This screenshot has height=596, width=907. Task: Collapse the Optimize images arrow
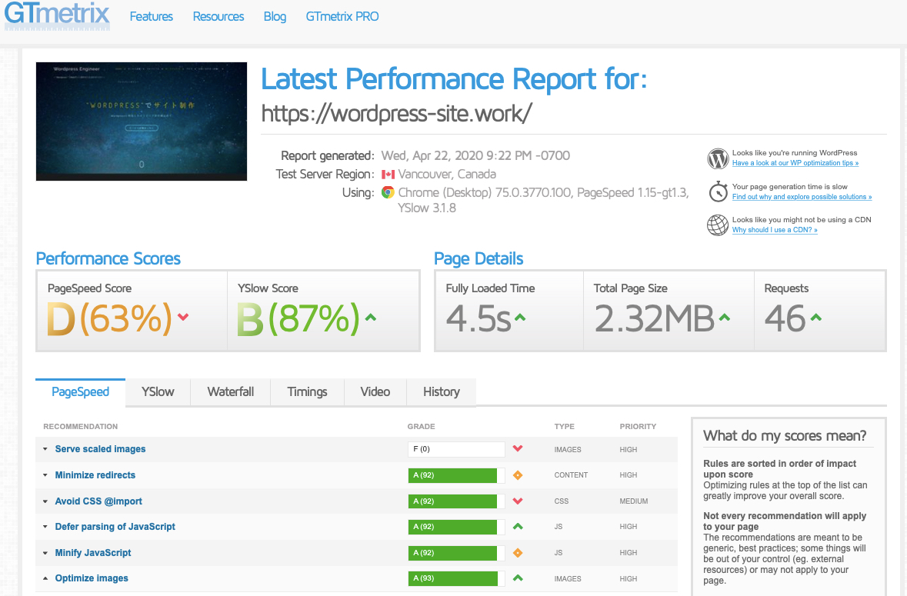pyautogui.click(x=45, y=578)
